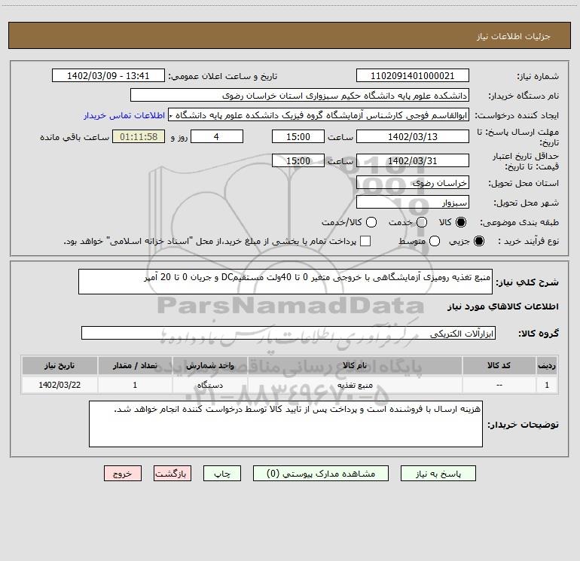Click the خروج exit button
580x561 pixels.
point(123,474)
